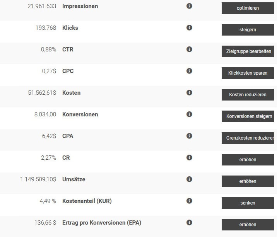Image resolution: width=277 pixels, height=237 pixels.
Task: Click the senken button for KUR
Action: (x=248, y=203)
